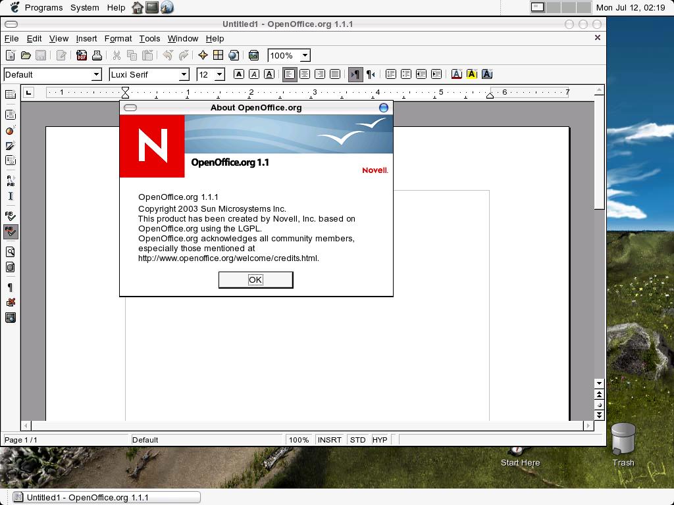Click the New Document icon
The height and width of the screenshot is (505, 674).
point(11,55)
